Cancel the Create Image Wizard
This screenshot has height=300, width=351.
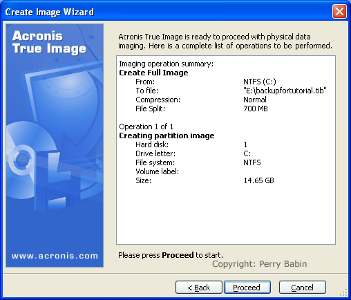click(303, 287)
